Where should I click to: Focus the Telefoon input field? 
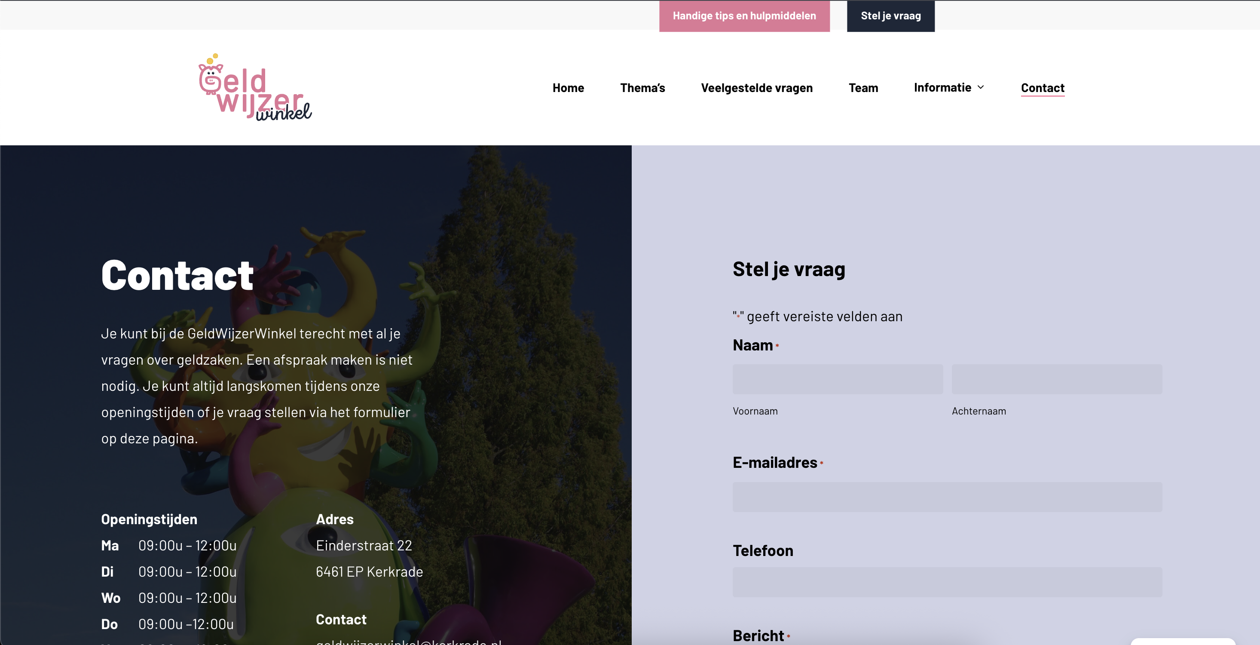[947, 582]
